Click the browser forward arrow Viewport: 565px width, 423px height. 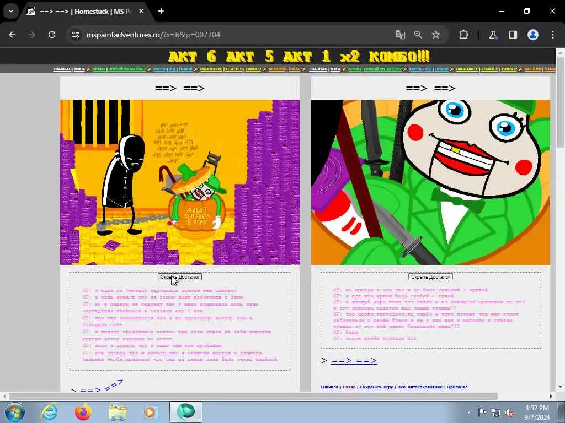(x=32, y=35)
